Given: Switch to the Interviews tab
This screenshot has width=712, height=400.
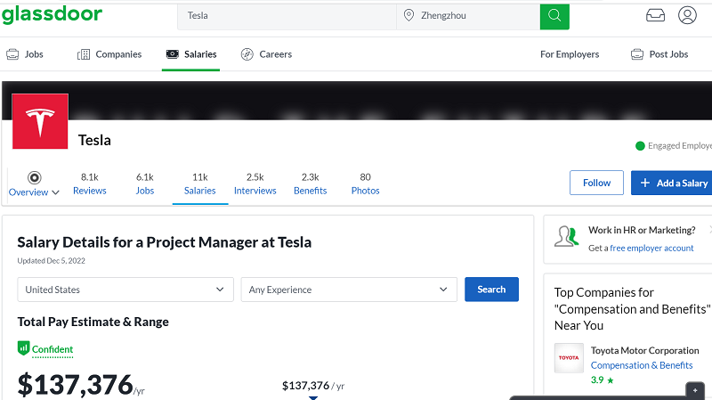Looking at the screenshot, I should click(255, 184).
